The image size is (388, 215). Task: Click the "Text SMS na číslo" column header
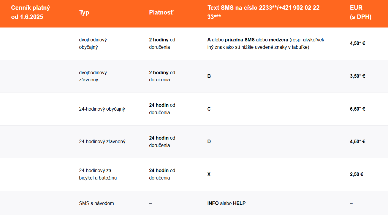tap(263, 12)
